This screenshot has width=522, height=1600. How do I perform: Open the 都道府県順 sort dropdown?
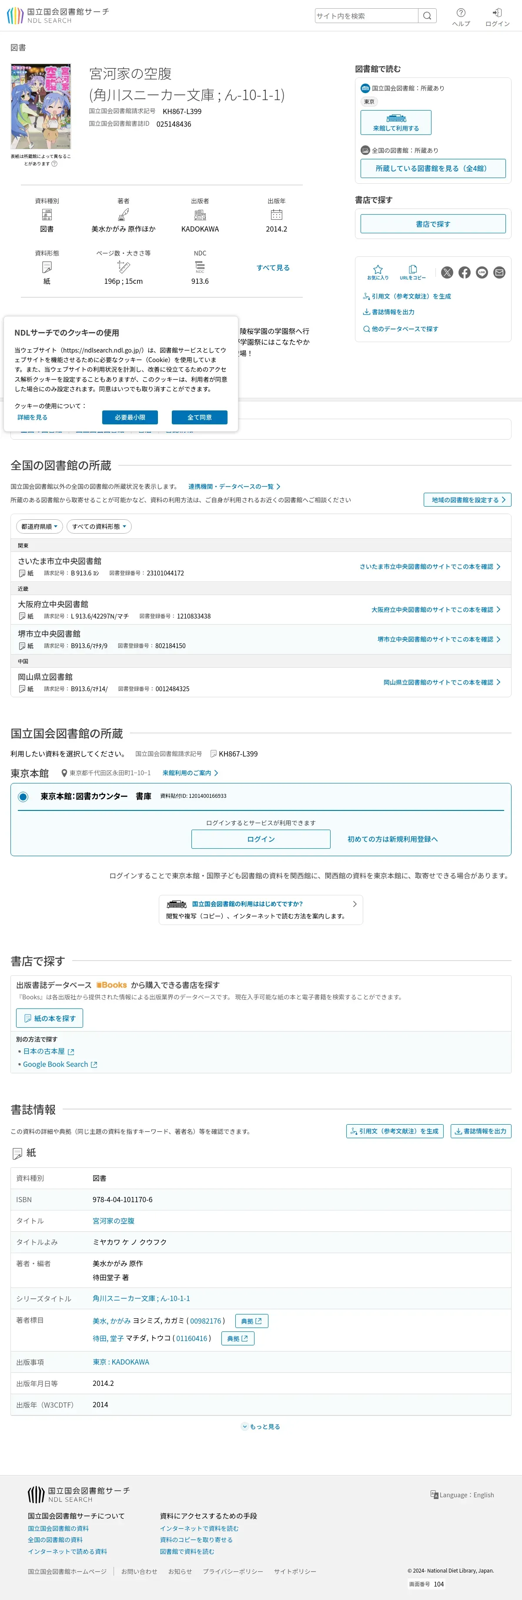coord(39,527)
